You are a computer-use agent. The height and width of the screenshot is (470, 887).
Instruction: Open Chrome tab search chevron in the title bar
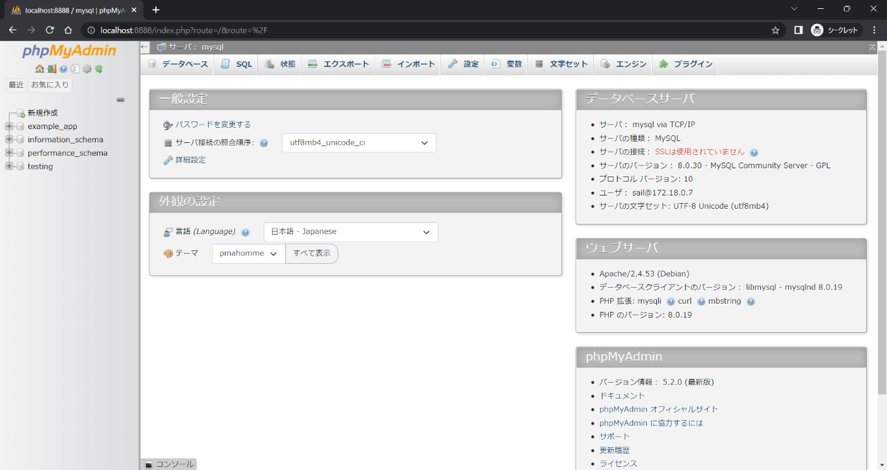(x=795, y=9)
